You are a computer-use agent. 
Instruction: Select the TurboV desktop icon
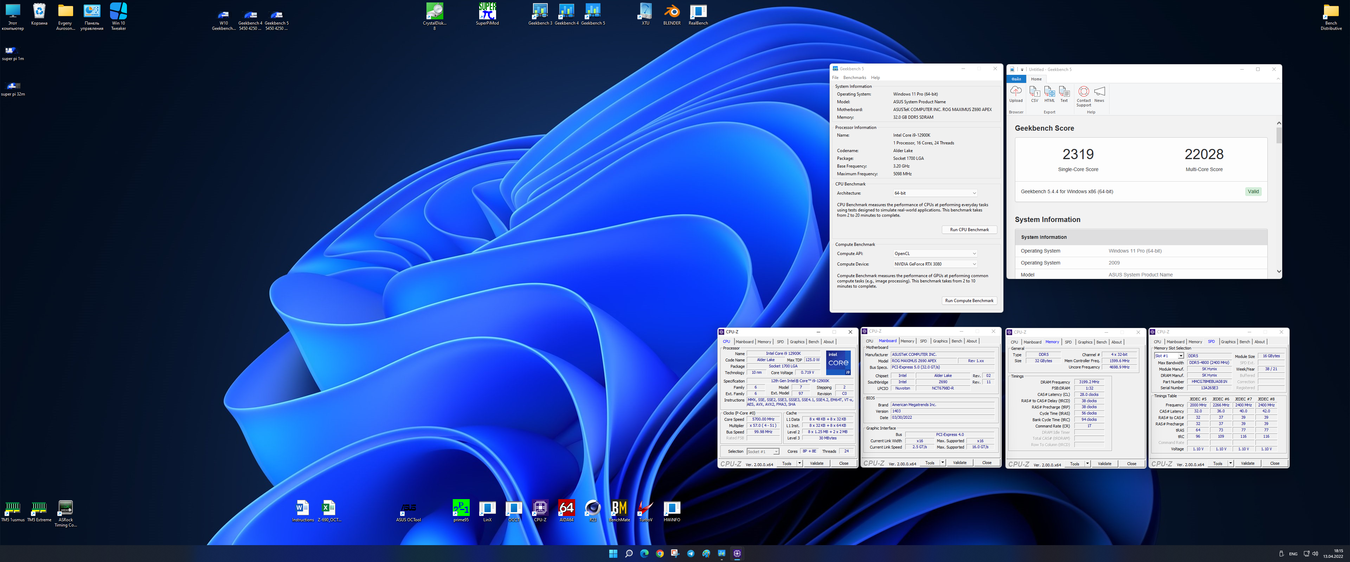tap(646, 511)
